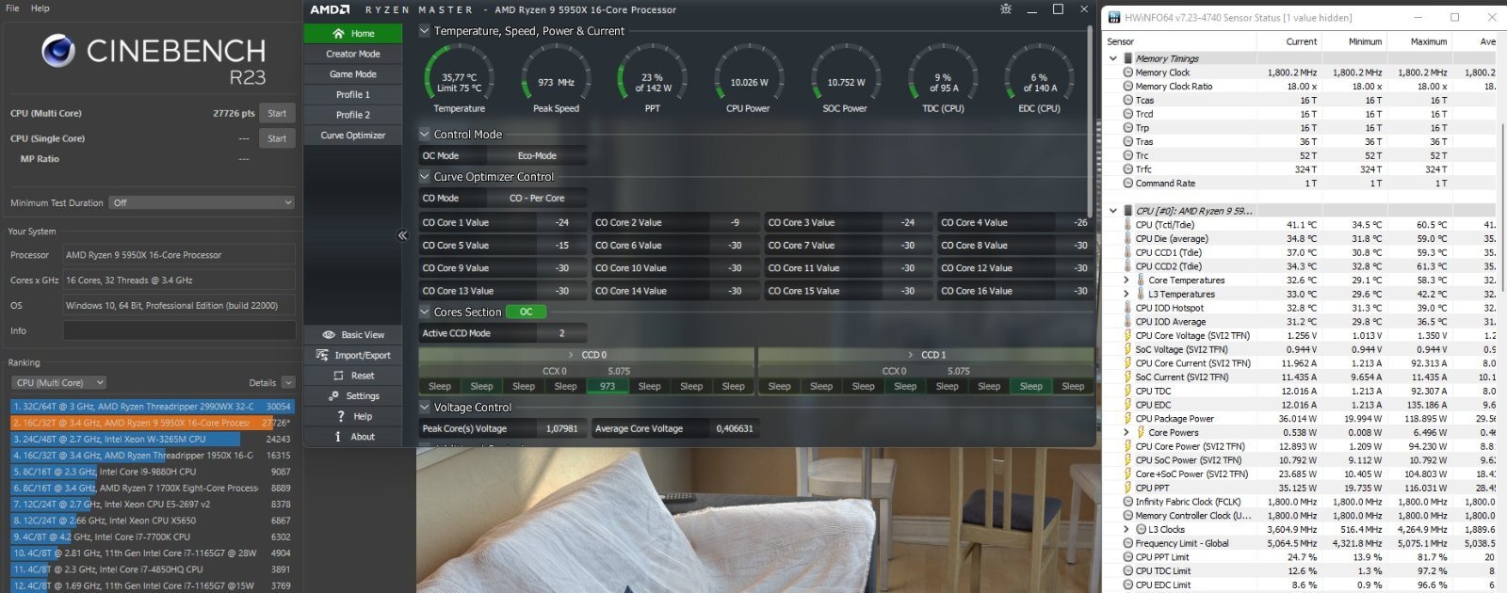Select Eco-Mode value for OC Mode
Viewport: 1507px width, 593px height.
pyautogui.click(x=537, y=156)
